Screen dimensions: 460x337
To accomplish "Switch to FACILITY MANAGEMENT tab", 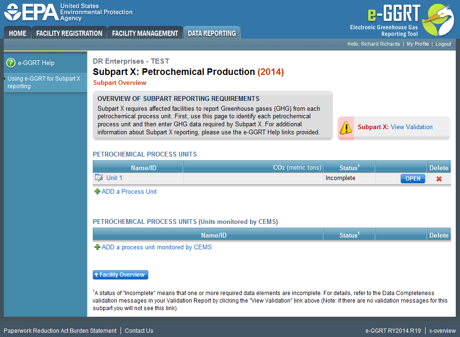I will (x=145, y=33).
